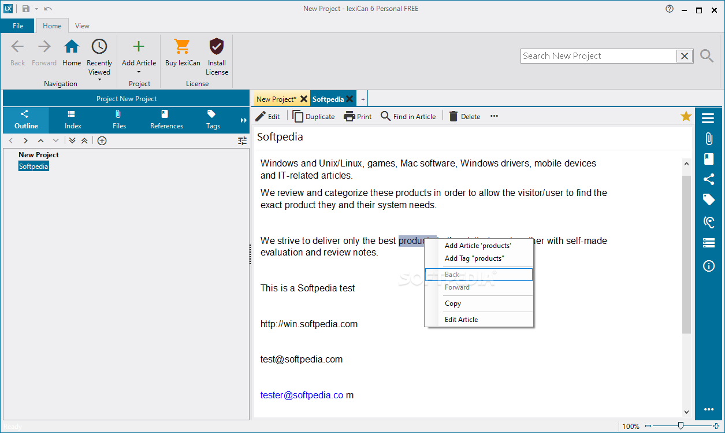Click the article vertical scrollbar thumb
Viewport: 725px width, 433px height.
click(686, 254)
